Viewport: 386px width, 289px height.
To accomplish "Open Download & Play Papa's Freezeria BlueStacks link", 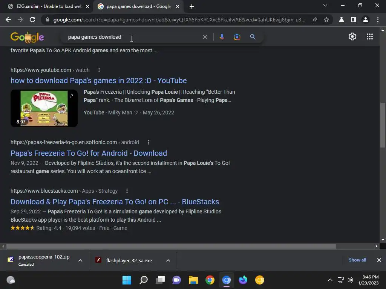I will (115, 202).
